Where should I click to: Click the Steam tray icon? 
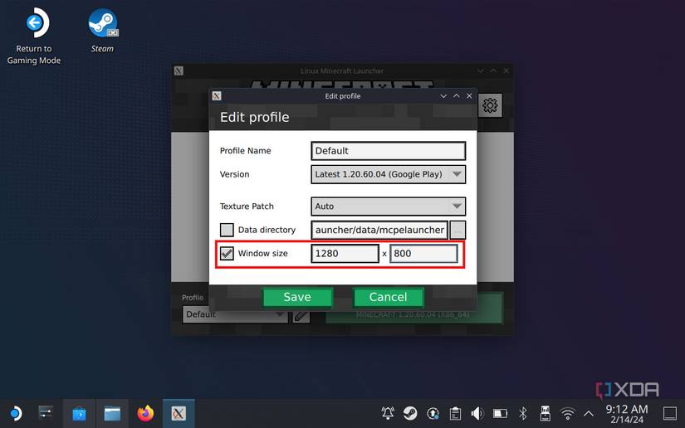point(410,413)
